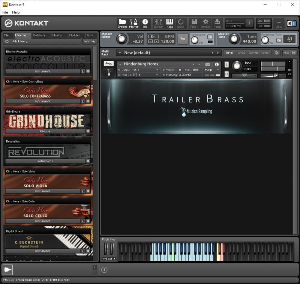Viewport: 300px width, 284px height.
Task: Click the Master Editor Vol knob
Action: [x=121, y=39]
